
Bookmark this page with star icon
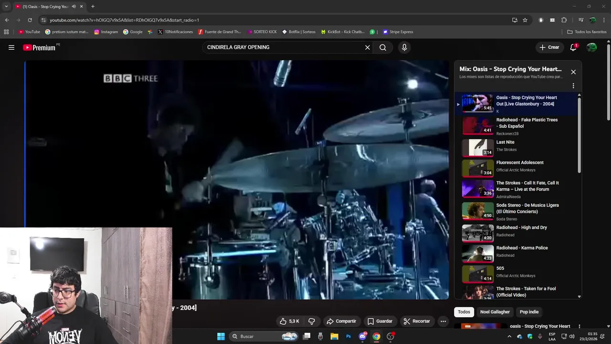(525, 20)
